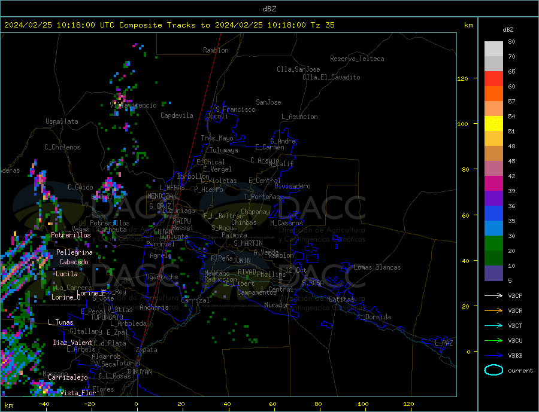The width and height of the screenshot is (539, 412).
Task: Pick the gold swatch between 51 and 48
Action: pyautogui.click(x=493, y=138)
